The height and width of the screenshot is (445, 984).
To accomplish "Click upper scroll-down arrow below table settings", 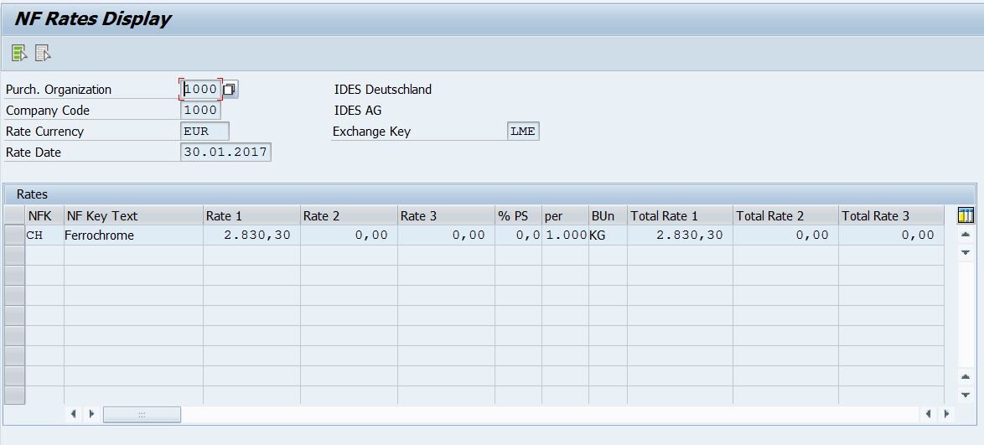I will [x=965, y=252].
